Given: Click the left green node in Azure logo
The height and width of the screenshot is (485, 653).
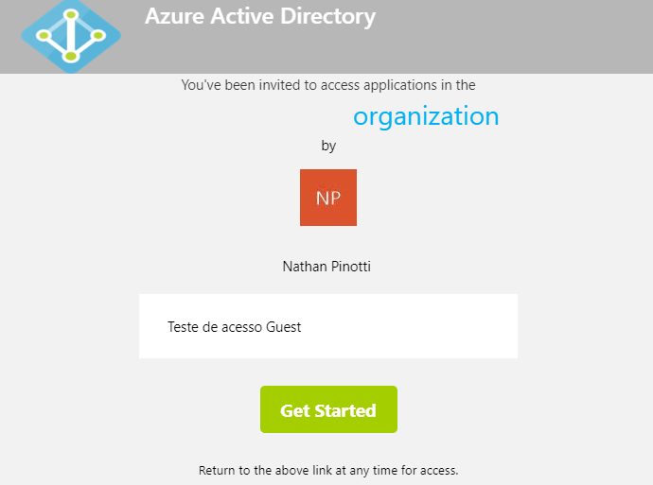Looking at the screenshot, I should point(44,36).
